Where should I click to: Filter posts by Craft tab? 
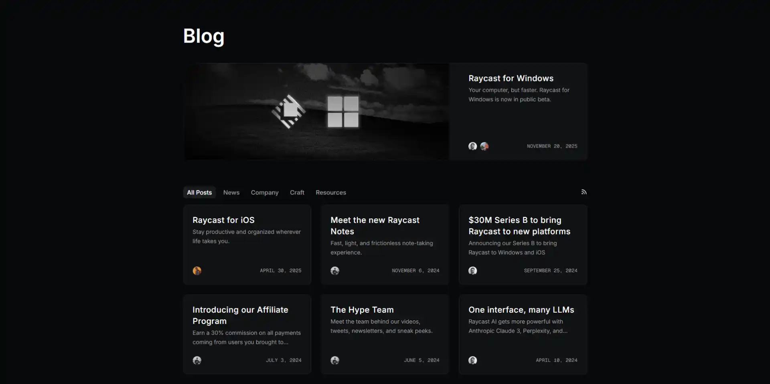point(297,192)
